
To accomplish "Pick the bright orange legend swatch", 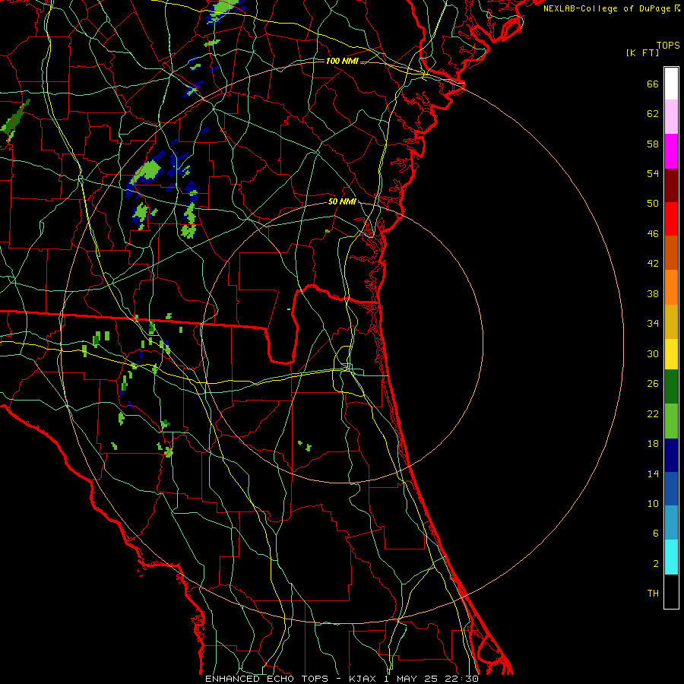I will [x=671, y=287].
